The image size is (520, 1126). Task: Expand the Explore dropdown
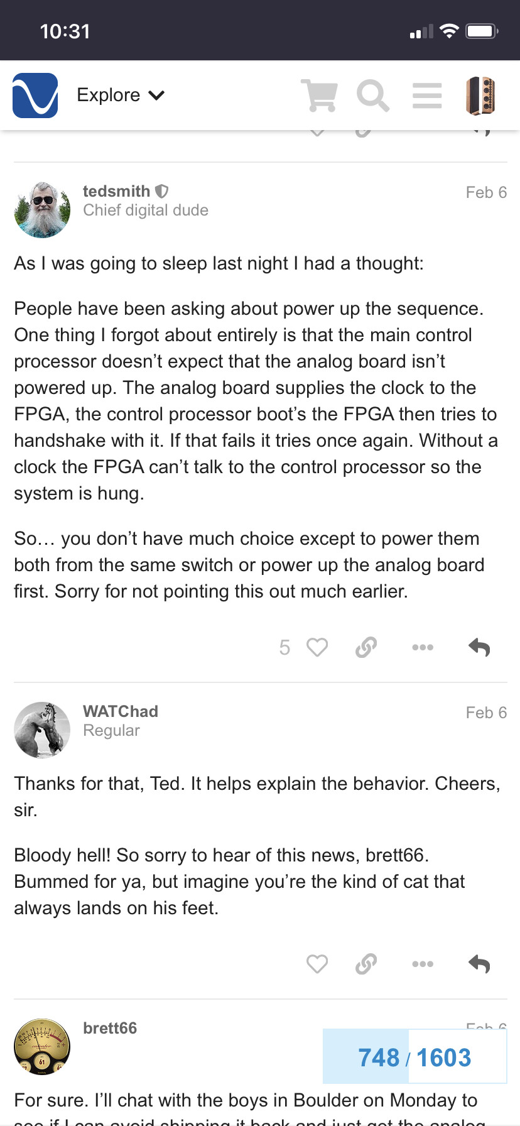[x=121, y=96]
